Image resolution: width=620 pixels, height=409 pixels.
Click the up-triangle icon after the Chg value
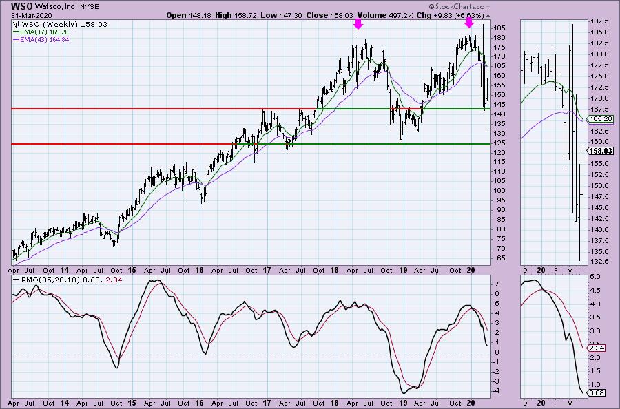coord(488,16)
